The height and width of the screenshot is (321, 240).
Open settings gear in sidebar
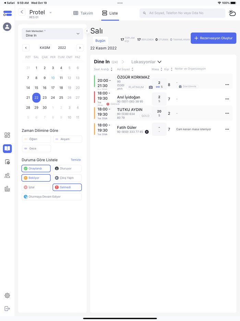(7, 296)
